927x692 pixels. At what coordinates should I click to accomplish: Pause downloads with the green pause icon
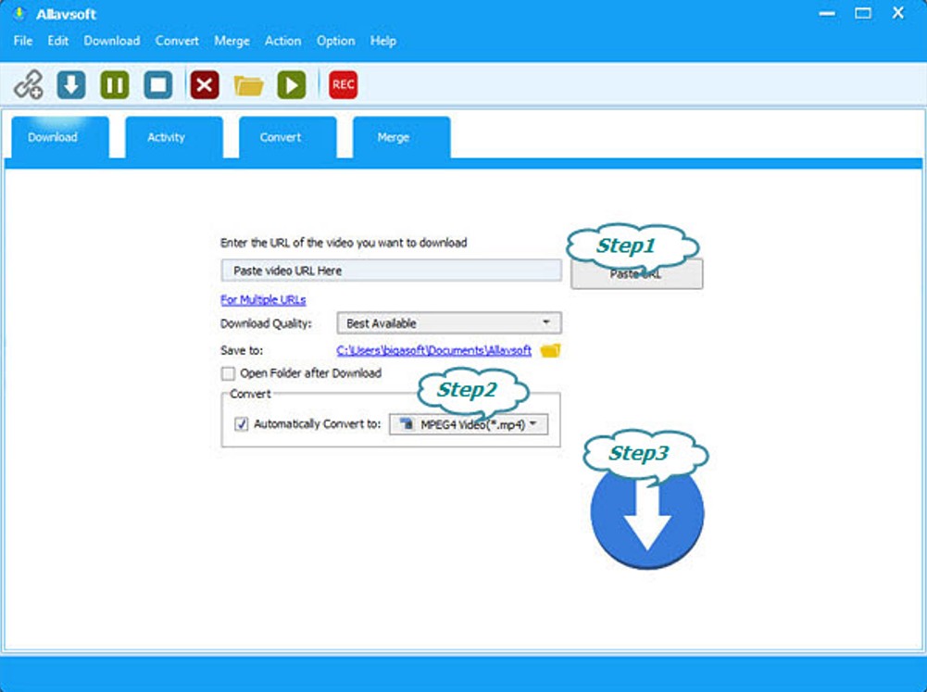click(x=115, y=85)
